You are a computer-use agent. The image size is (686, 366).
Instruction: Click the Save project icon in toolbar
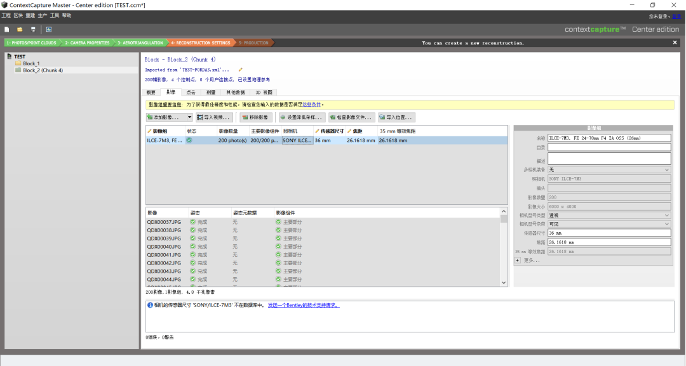tap(33, 29)
